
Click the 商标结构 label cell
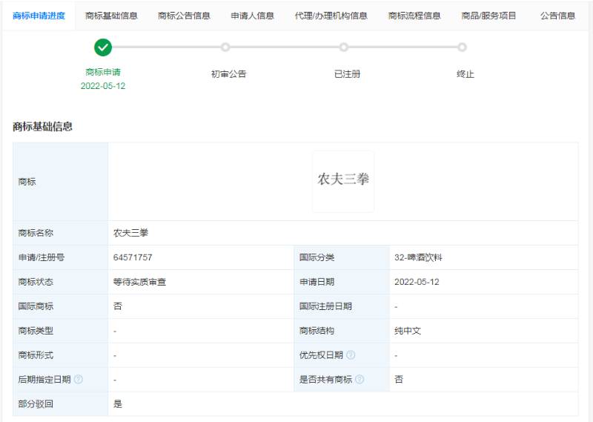coord(342,331)
